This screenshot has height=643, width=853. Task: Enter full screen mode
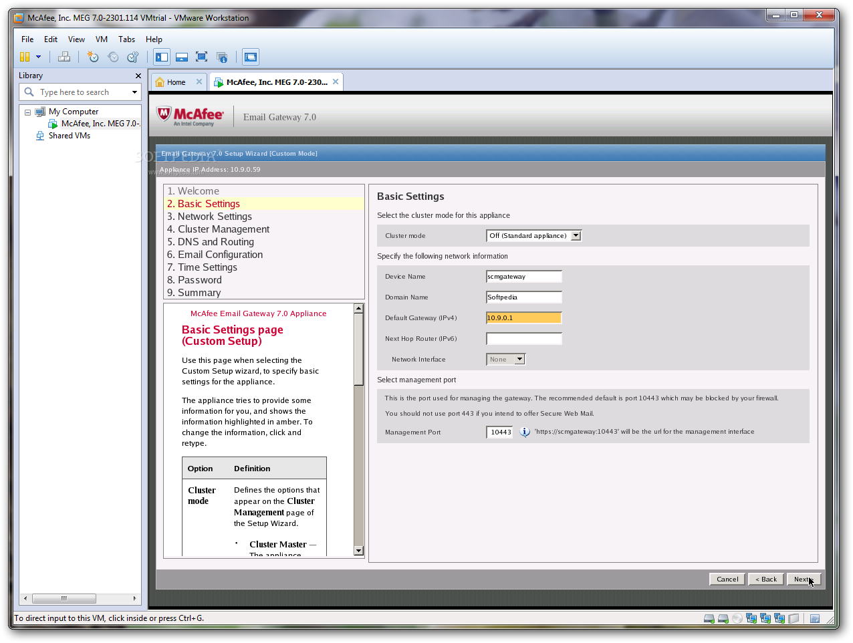pyautogui.click(x=202, y=57)
